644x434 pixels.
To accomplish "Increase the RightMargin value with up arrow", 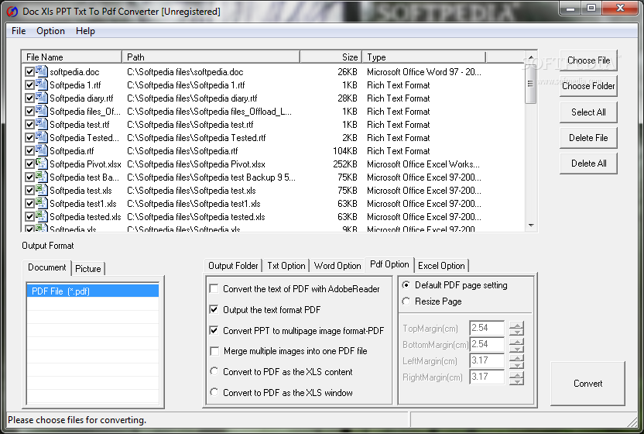I will 517,374.
